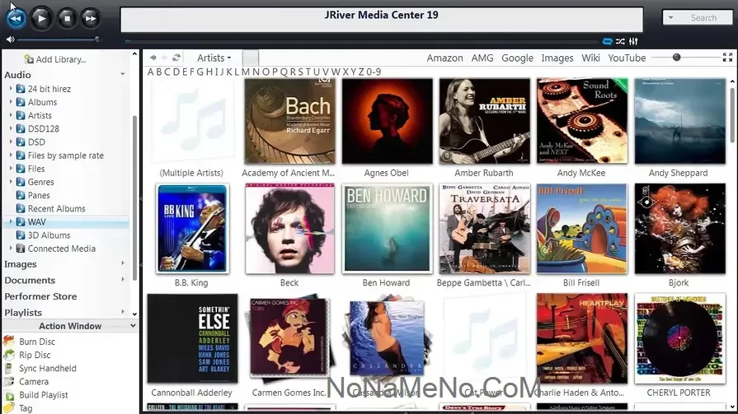Expand the Images section in sidebar
This screenshot has height=414, width=738.
[x=123, y=264]
